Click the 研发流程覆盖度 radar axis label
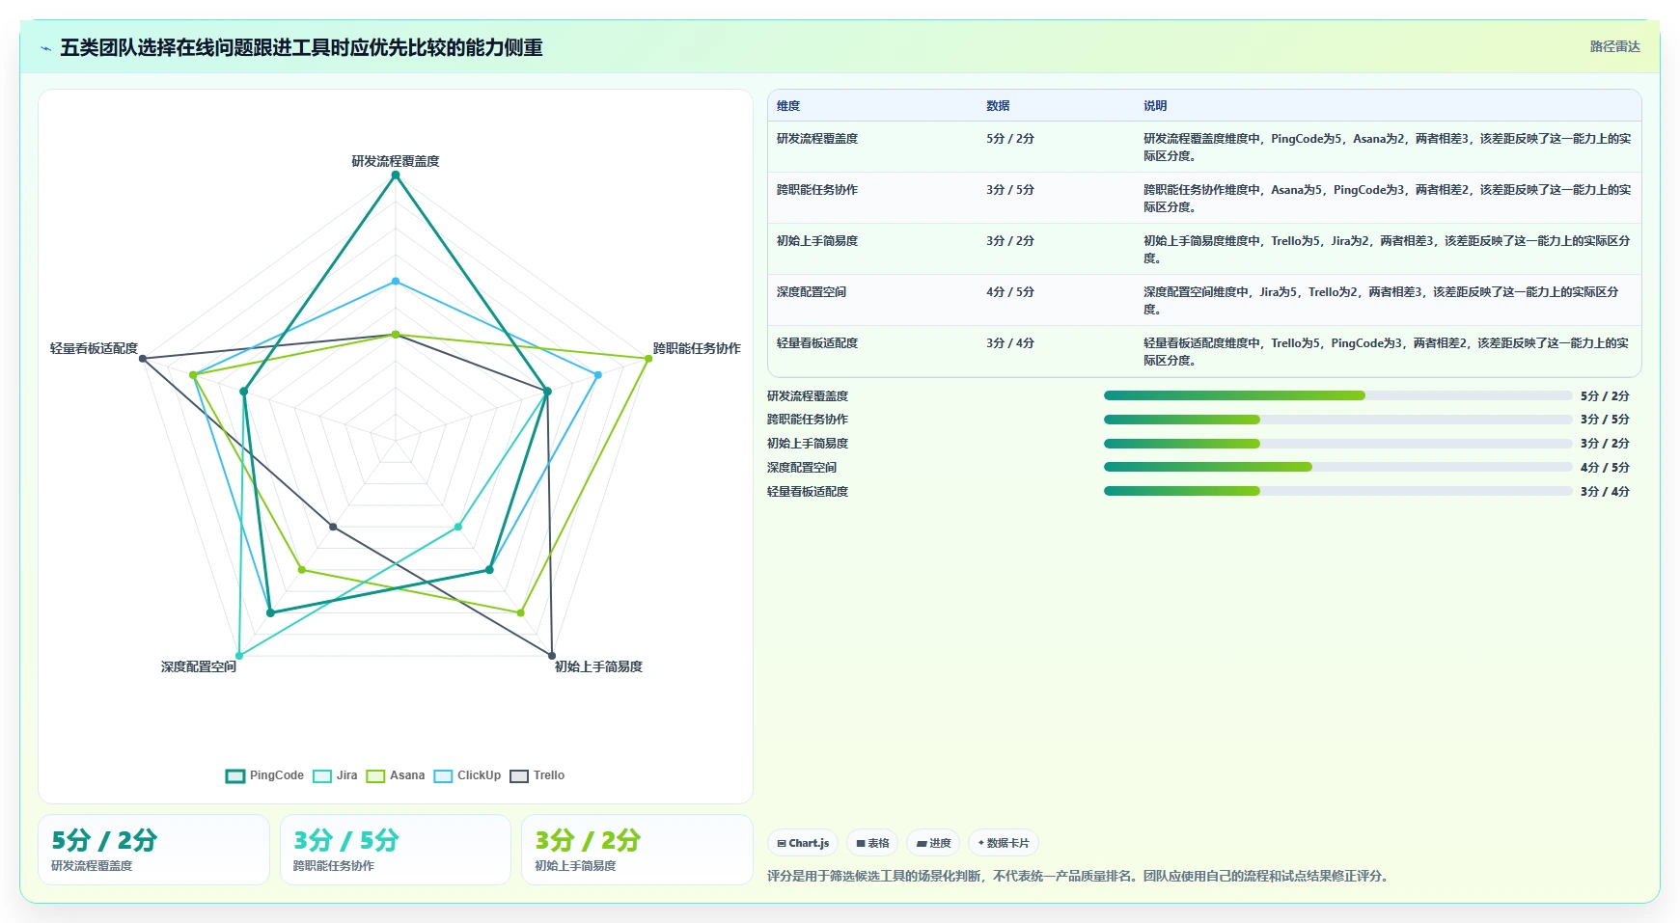The height and width of the screenshot is (923, 1680). click(396, 161)
